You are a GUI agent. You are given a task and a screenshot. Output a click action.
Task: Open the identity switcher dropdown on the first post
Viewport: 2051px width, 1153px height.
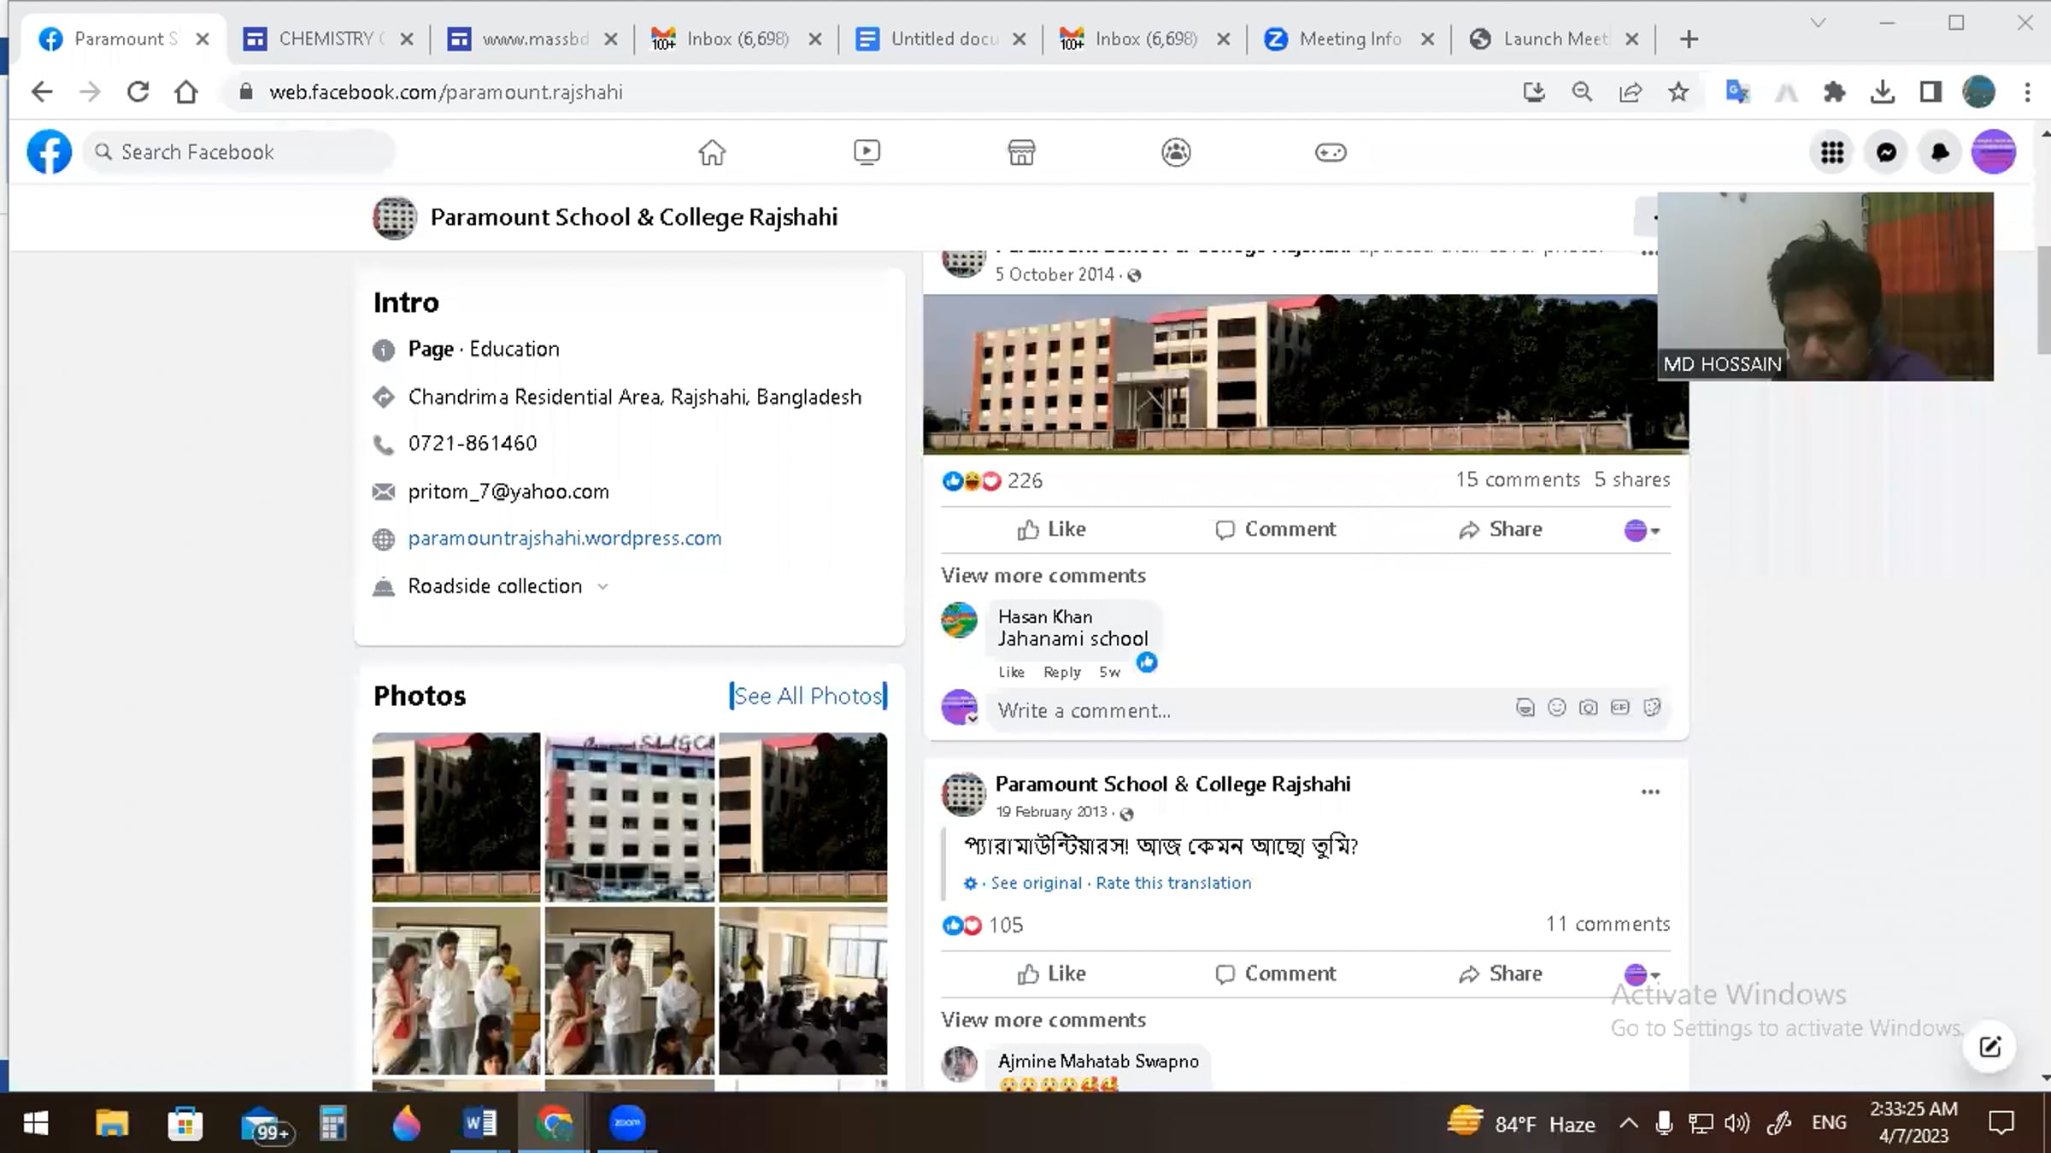(x=1642, y=531)
